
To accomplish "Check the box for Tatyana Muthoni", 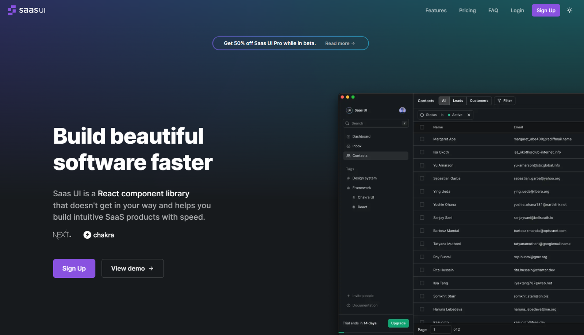I will point(422,244).
